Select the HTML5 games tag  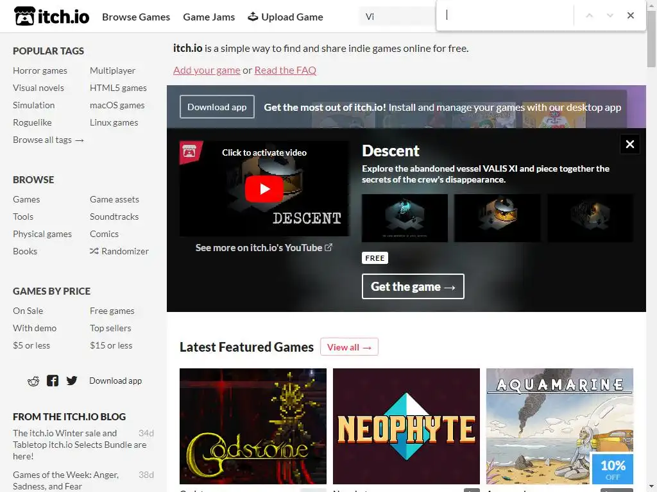coord(118,88)
